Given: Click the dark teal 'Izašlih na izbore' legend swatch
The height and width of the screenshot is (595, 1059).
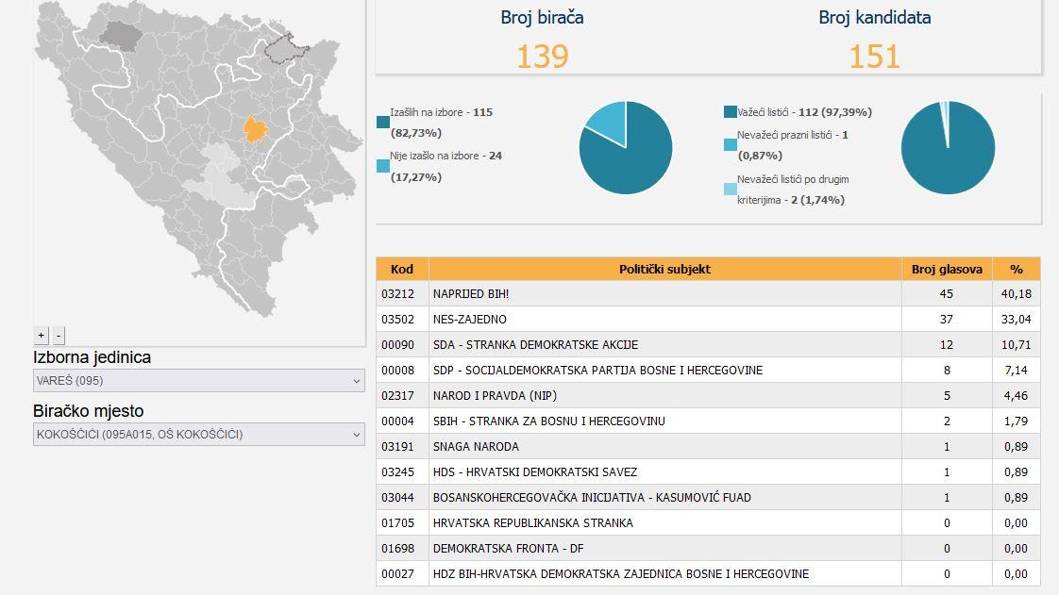Looking at the screenshot, I should (x=383, y=122).
